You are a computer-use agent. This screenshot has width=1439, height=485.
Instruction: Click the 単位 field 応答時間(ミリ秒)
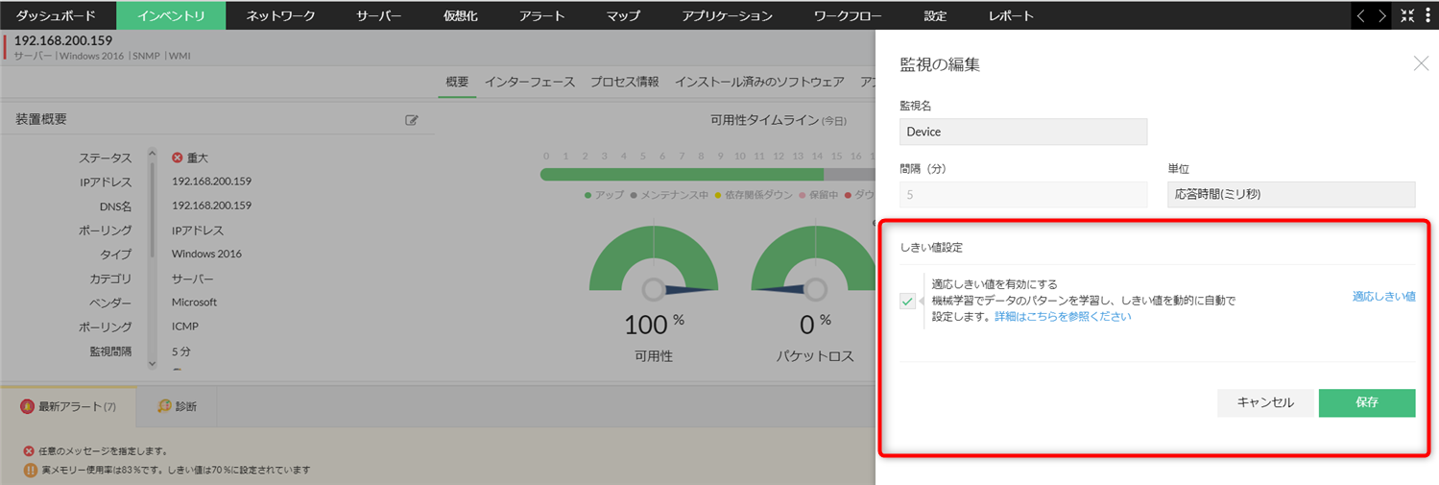click(1291, 194)
